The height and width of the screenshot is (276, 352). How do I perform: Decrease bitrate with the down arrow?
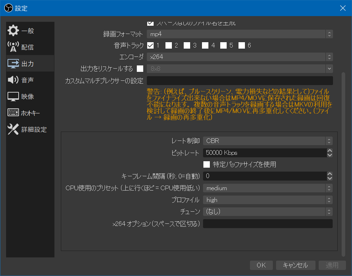pyautogui.click(x=330, y=155)
